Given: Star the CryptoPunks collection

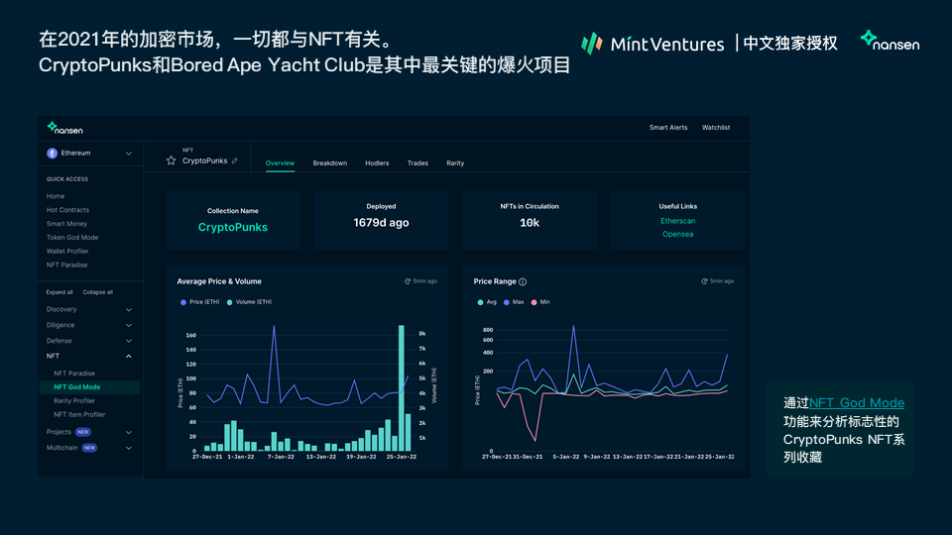Looking at the screenshot, I should [172, 160].
